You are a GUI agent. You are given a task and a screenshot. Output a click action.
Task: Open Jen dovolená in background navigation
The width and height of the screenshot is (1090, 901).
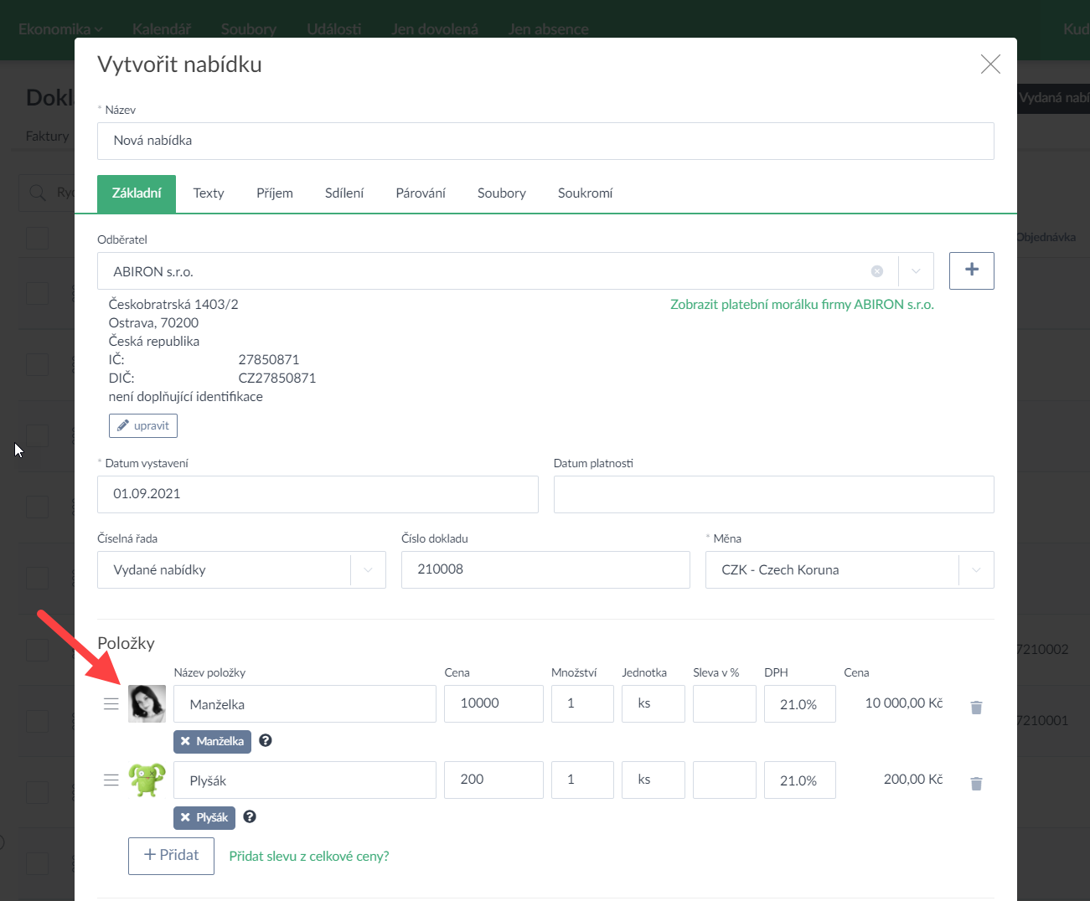point(435,29)
